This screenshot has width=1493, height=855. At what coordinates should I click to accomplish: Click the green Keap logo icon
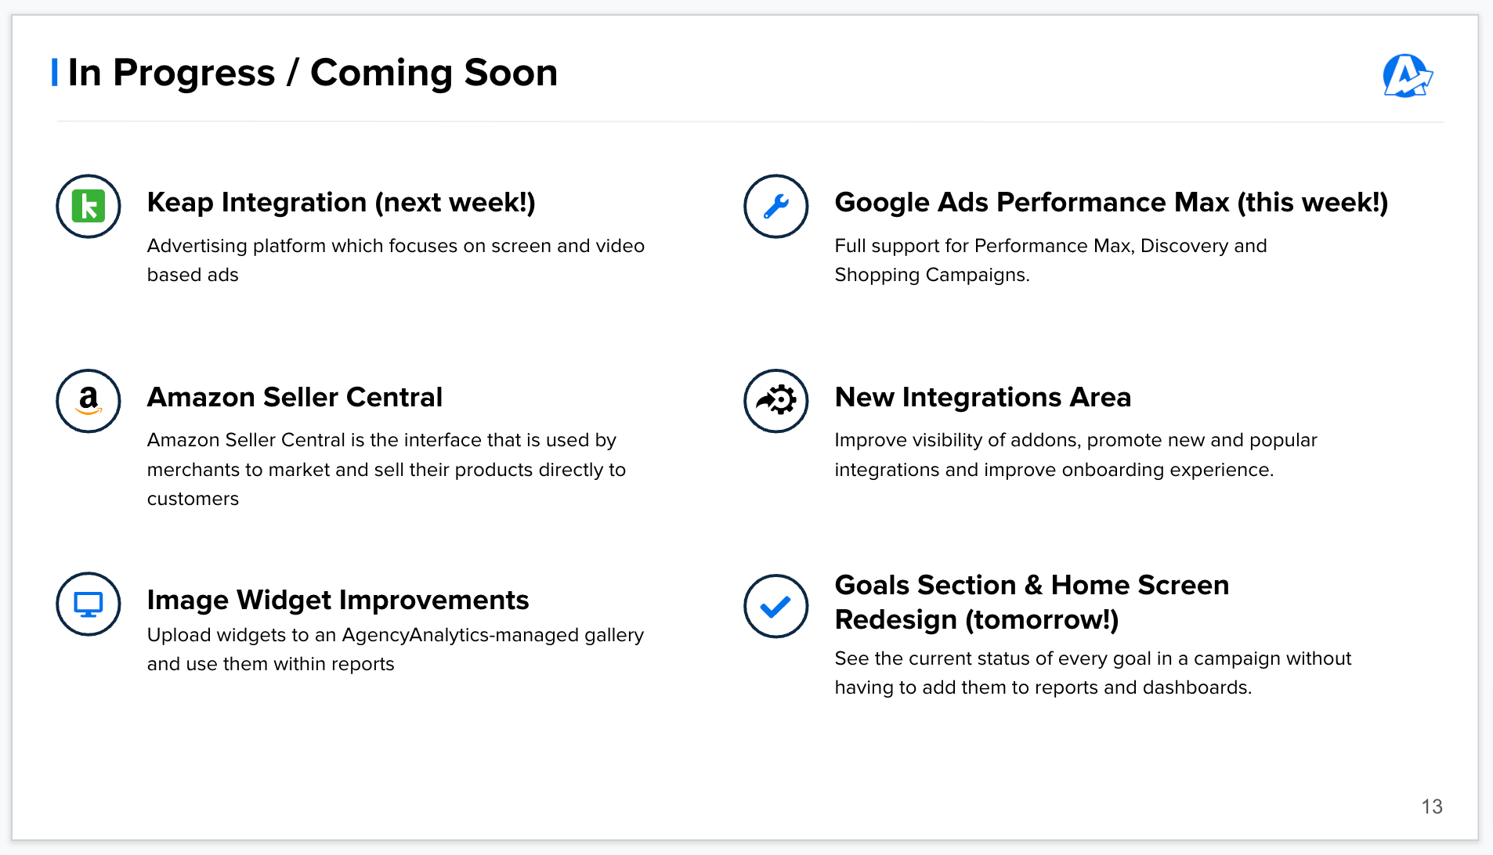tap(89, 207)
